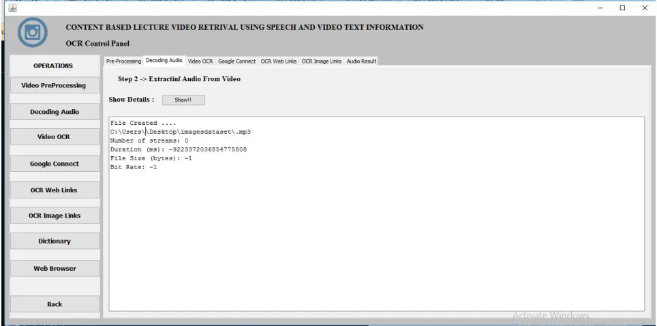Open Google Connect from sidebar
Screen dimensions: 657x326
pyautogui.click(x=55, y=164)
